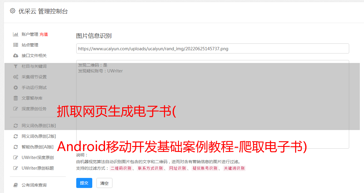Click the 网址识别 tag
This screenshot has width=364, height=193.
tap(177, 168)
